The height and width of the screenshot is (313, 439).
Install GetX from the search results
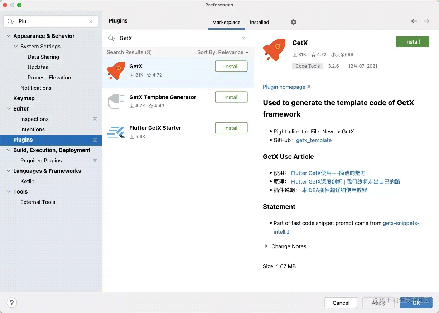231,67
